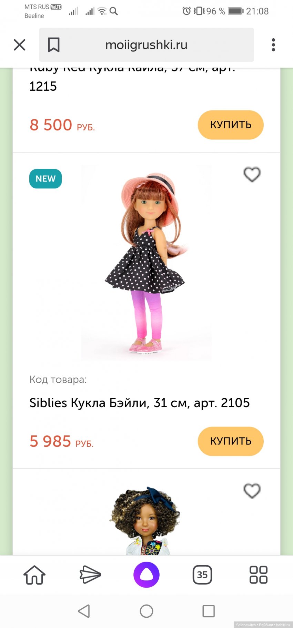Open the four-squares services menu

(x=259, y=575)
